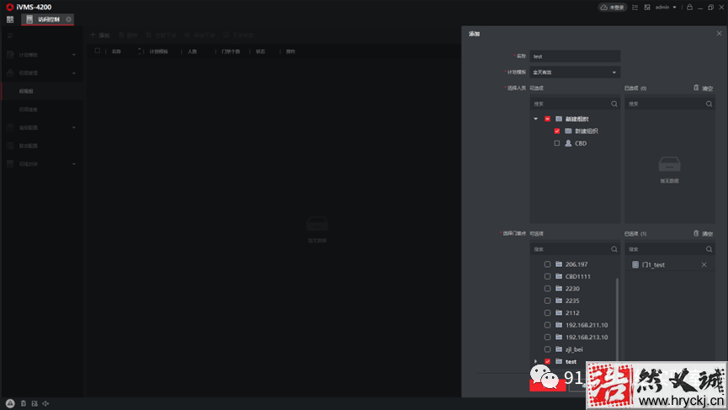Click the nested 新建组织 folder icon
Screen dimensions: 728x410
coord(568,131)
